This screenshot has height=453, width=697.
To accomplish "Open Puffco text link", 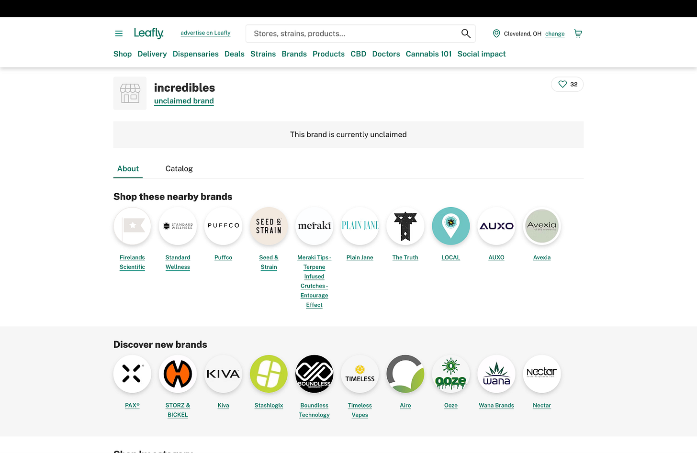I will click(x=223, y=257).
